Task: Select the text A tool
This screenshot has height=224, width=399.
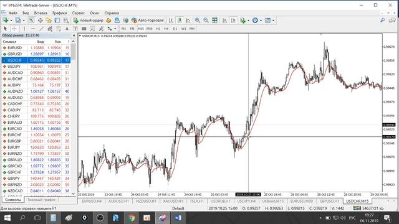Action: click(x=67, y=29)
